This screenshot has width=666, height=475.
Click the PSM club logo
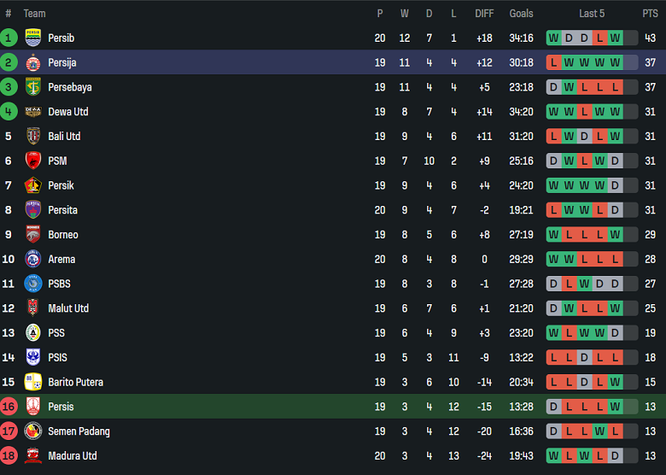(x=33, y=161)
